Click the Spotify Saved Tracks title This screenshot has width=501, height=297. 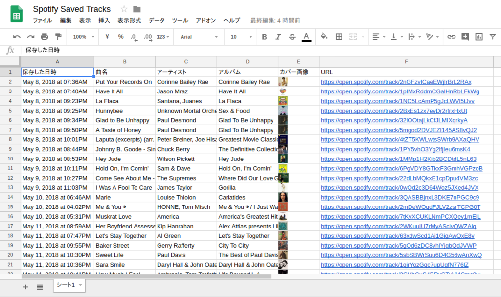tap(71, 9)
